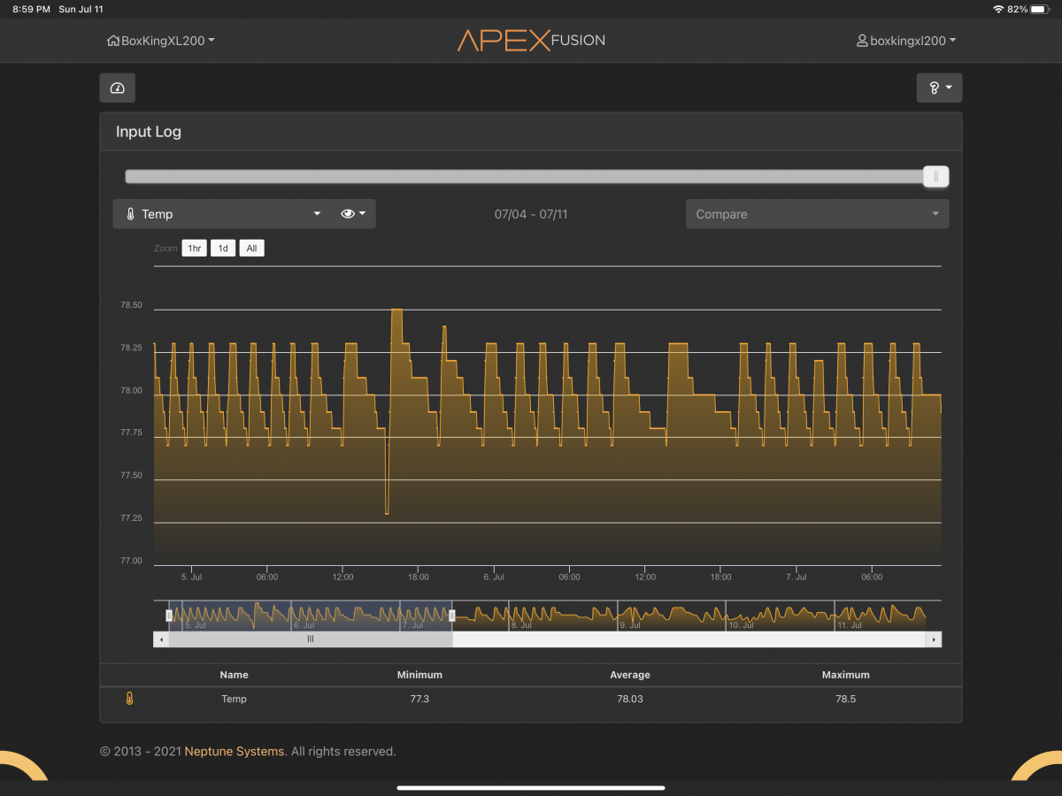Click the APEX Fusion logo
Viewport: 1062px width, 796px height.
531,40
